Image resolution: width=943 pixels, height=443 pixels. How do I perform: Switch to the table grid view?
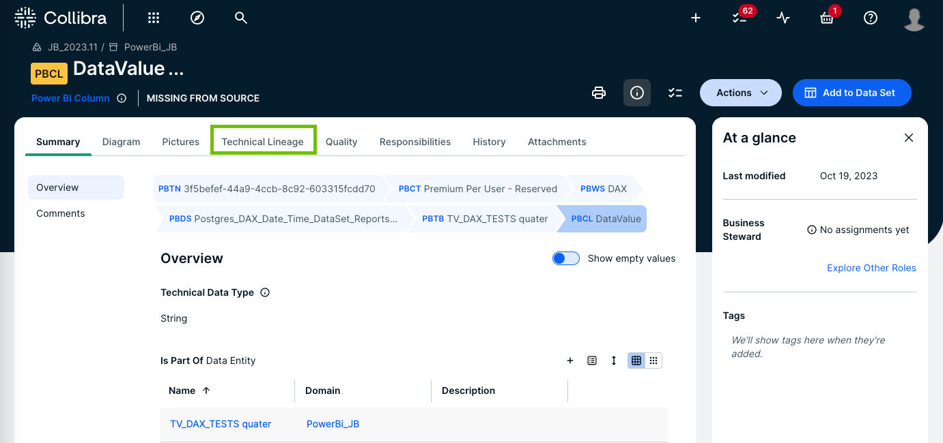point(636,361)
